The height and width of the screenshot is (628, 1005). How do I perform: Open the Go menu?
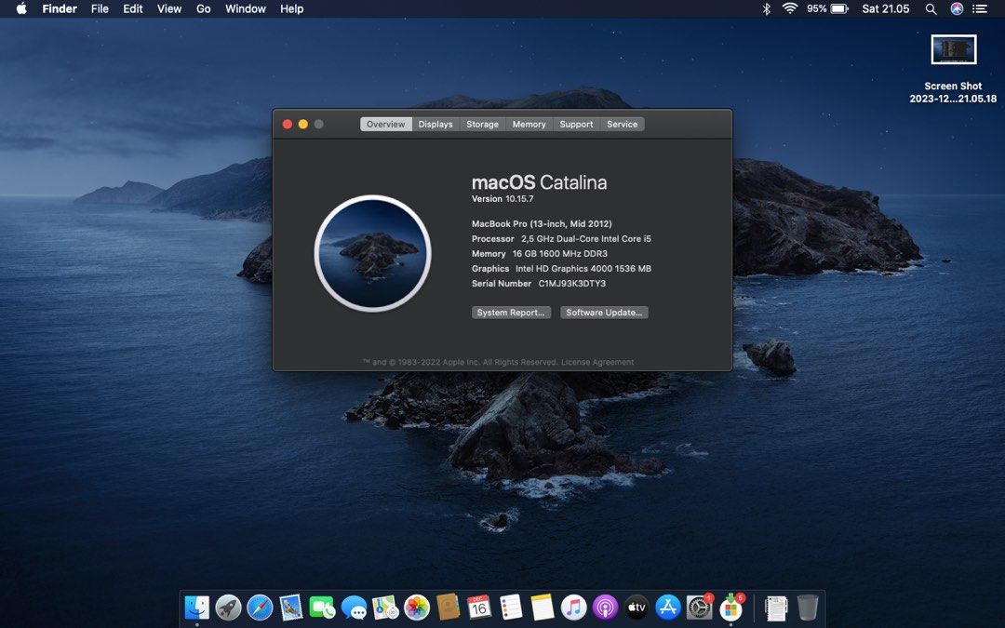pyautogui.click(x=203, y=8)
